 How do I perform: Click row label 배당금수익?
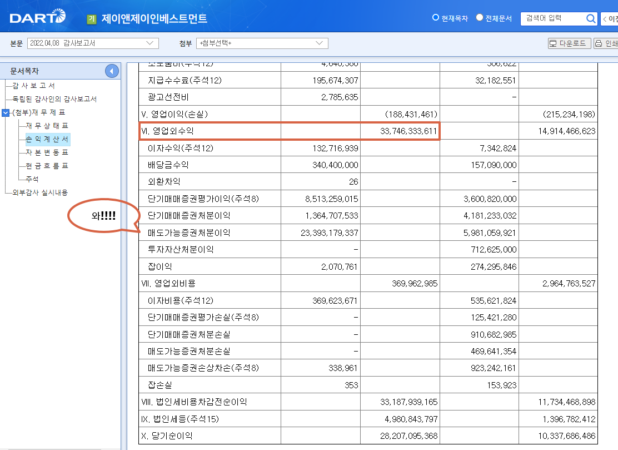168,165
